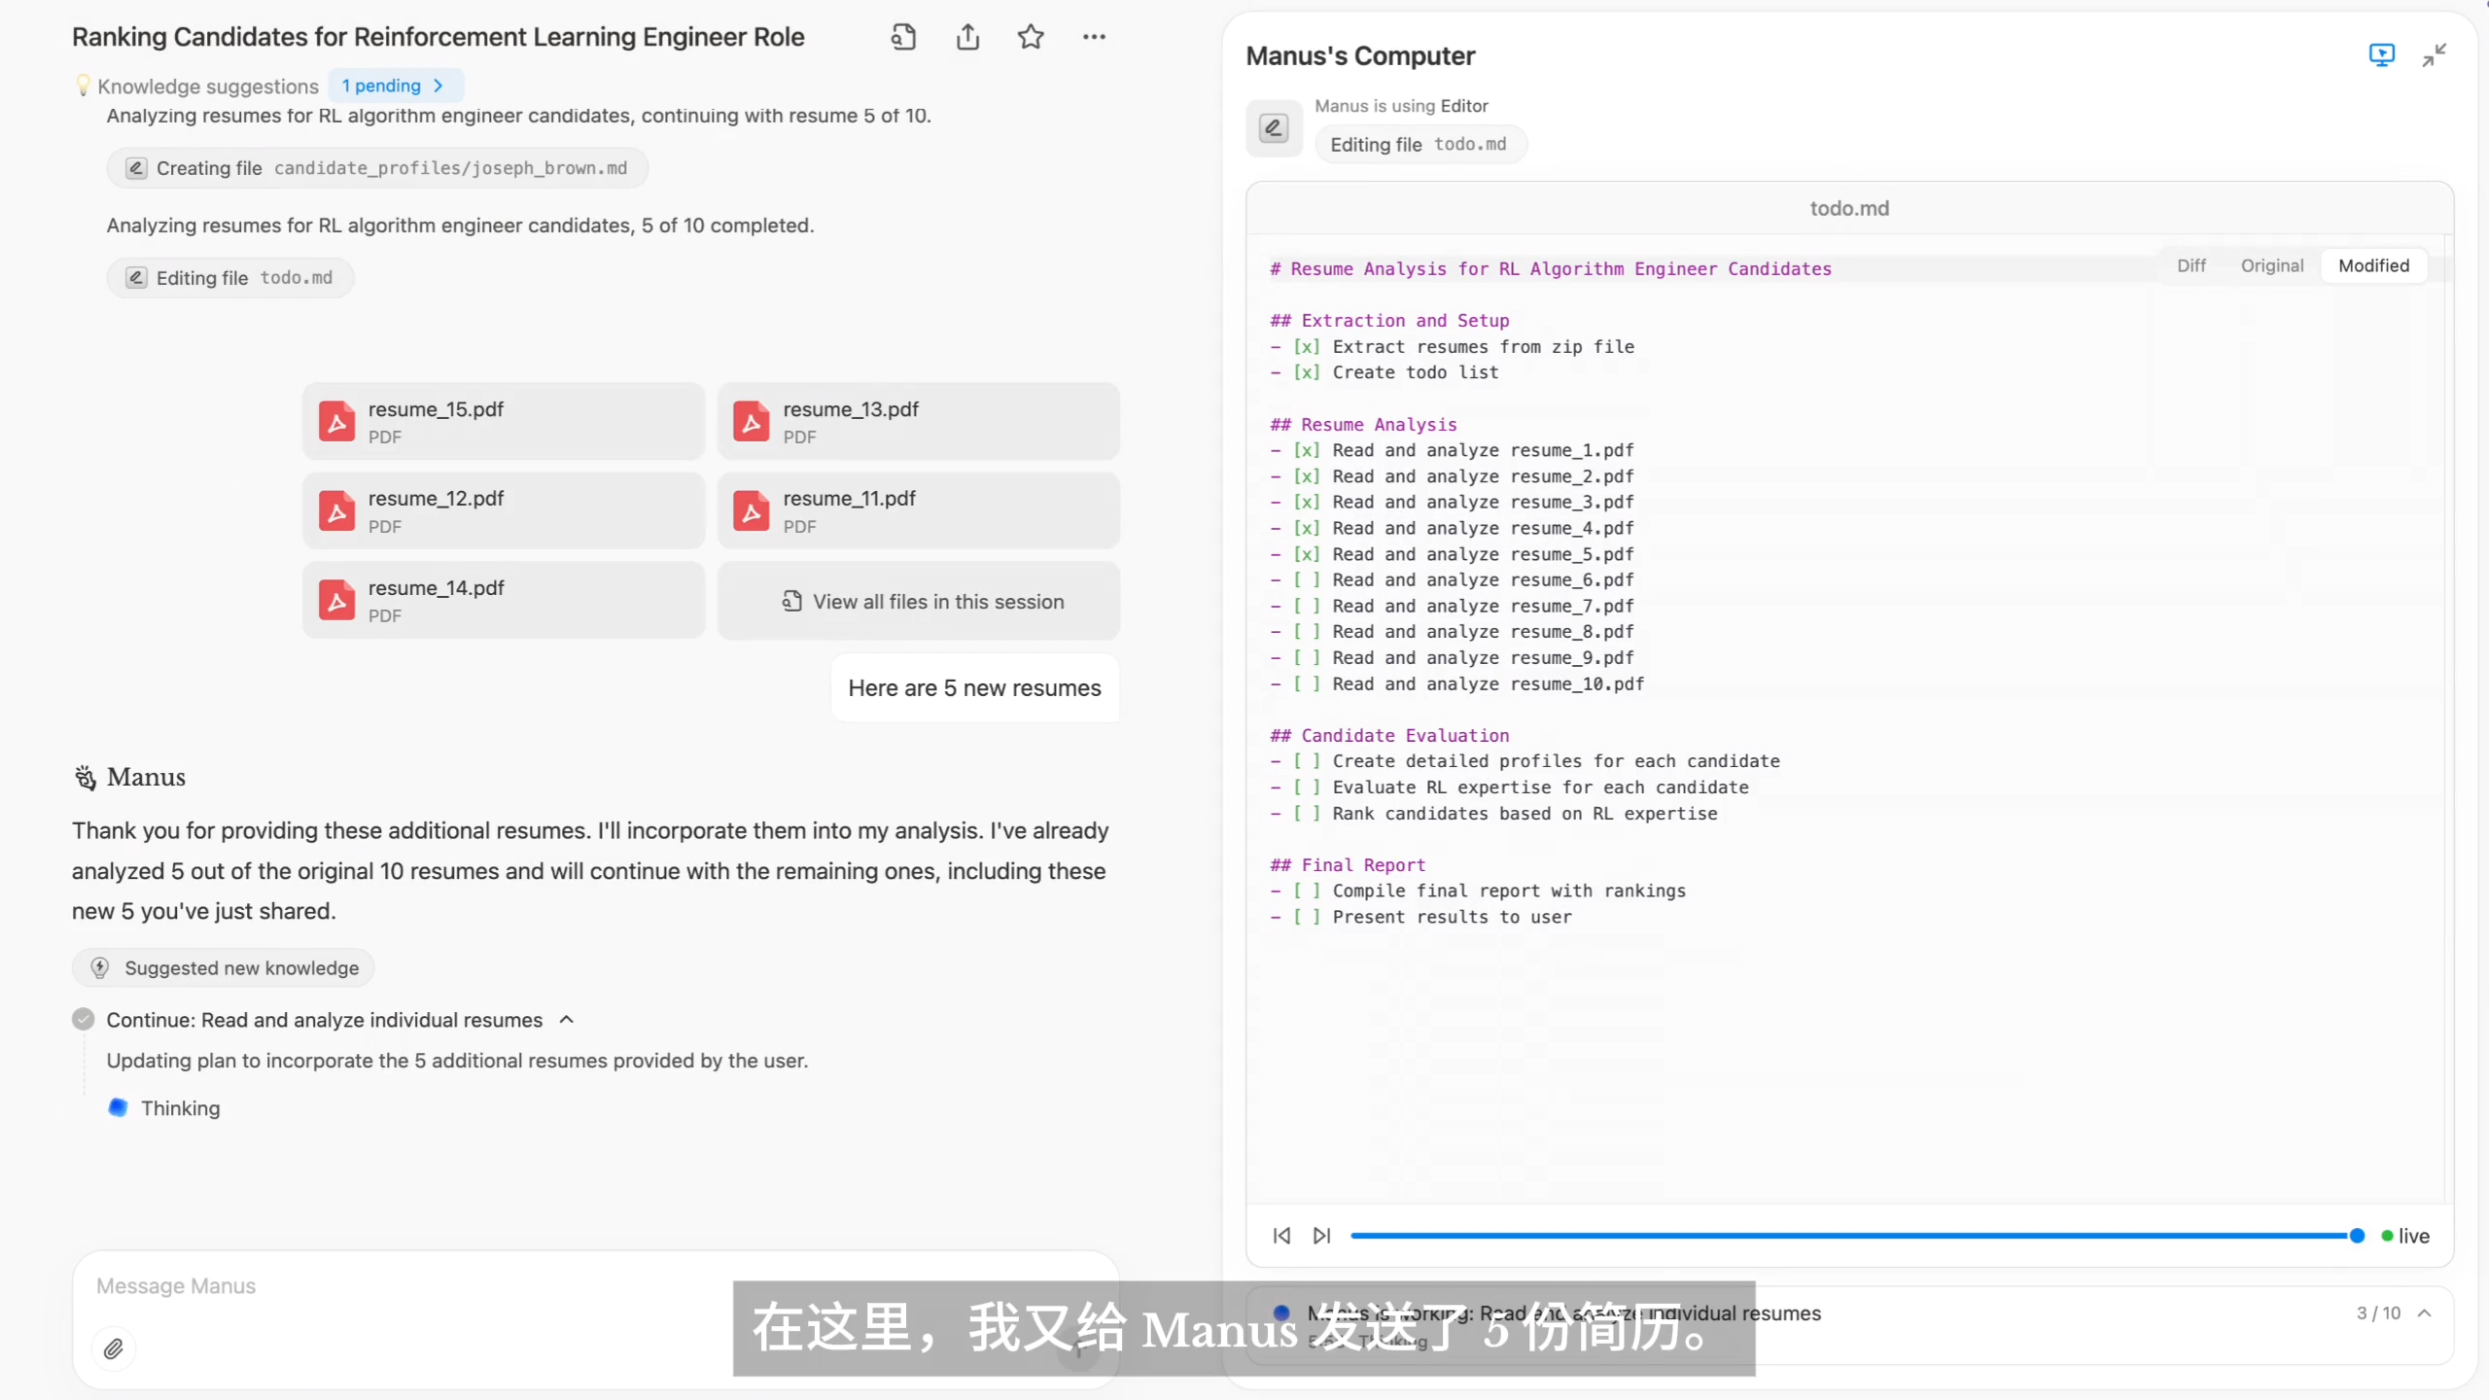Viewport: 2489px width, 1400px height.
Task: Click the takeover screen icon in Manus's Computer
Action: pos(2381,55)
